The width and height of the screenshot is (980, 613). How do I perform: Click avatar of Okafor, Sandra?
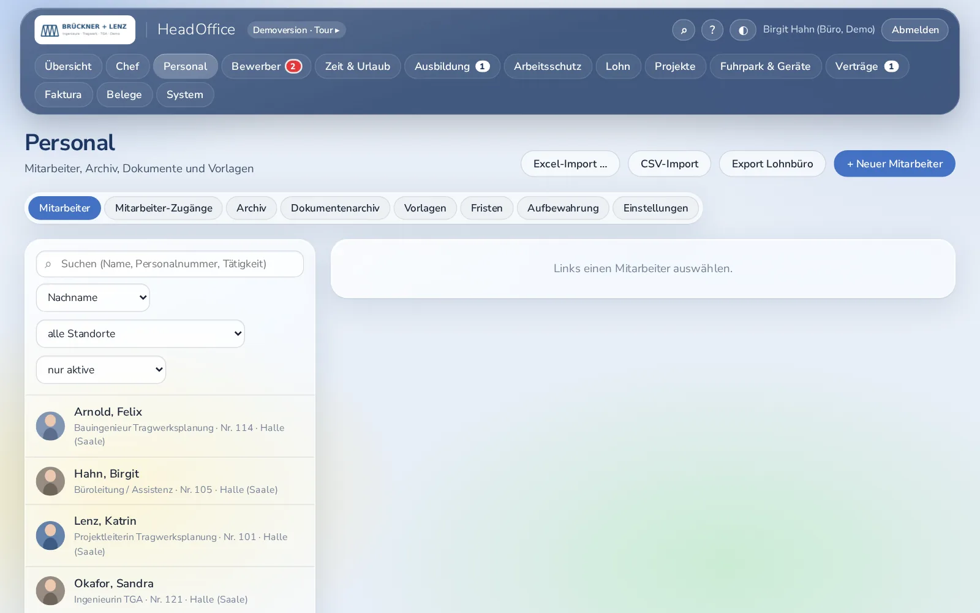click(x=50, y=590)
